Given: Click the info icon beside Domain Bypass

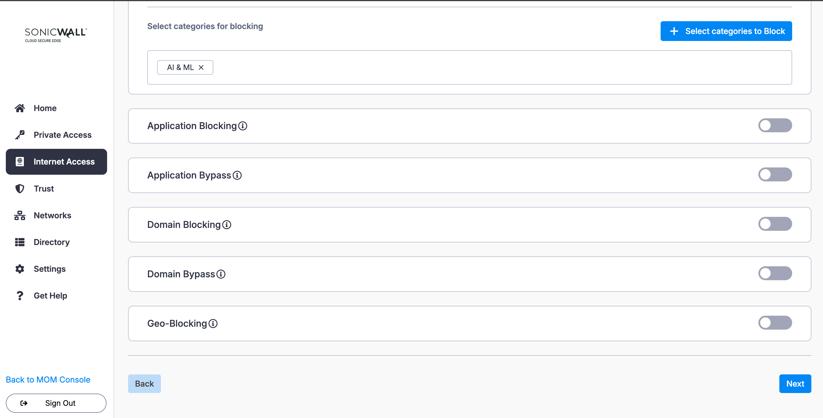Looking at the screenshot, I should point(221,274).
